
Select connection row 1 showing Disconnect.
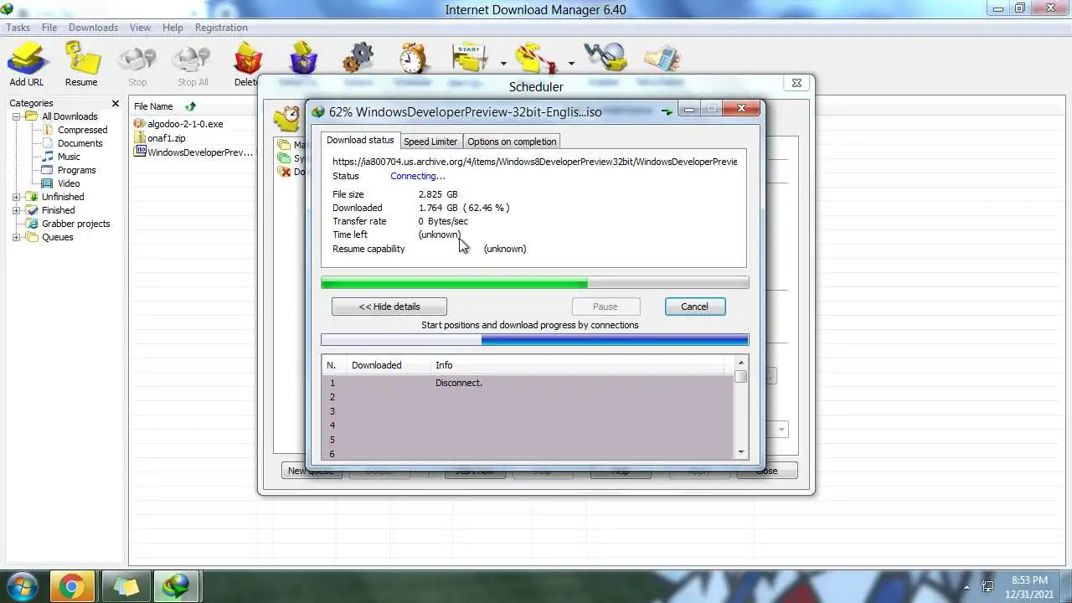click(528, 383)
